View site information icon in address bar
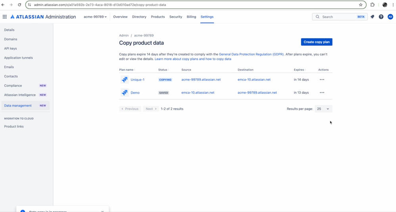Viewport: 396px width, 212px height. pyautogui.click(x=30, y=5)
